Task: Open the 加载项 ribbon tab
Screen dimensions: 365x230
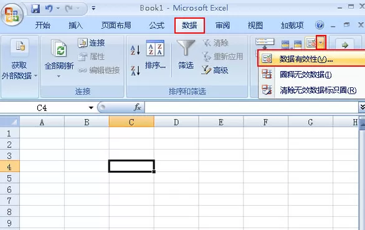Action: coord(292,25)
